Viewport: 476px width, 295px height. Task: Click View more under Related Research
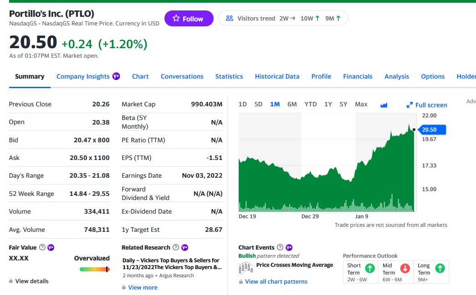point(143,287)
